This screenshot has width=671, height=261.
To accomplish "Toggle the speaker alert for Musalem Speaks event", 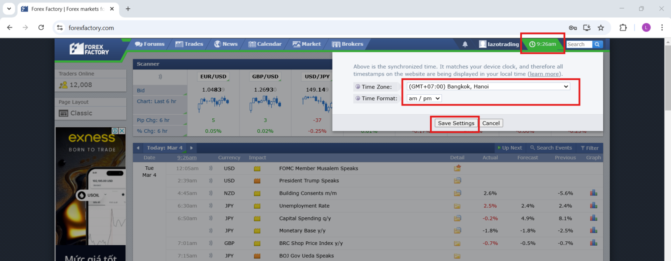I will coord(210,168).
